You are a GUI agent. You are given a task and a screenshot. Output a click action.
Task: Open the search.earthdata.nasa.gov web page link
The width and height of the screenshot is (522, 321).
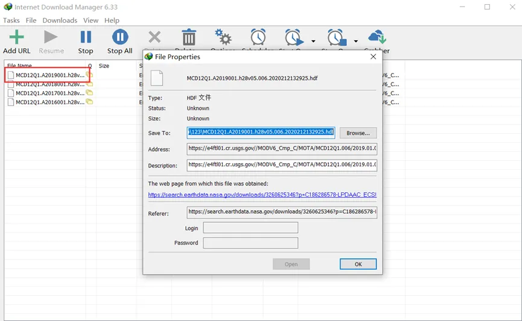tap(262, 195)
